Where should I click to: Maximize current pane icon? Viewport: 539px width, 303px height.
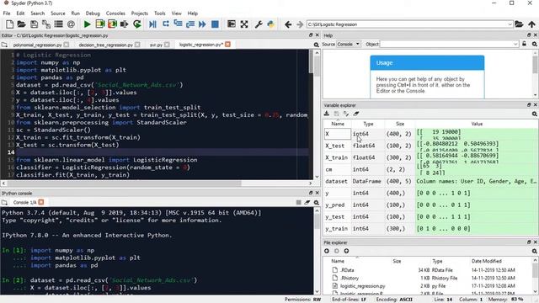[244, 24]
